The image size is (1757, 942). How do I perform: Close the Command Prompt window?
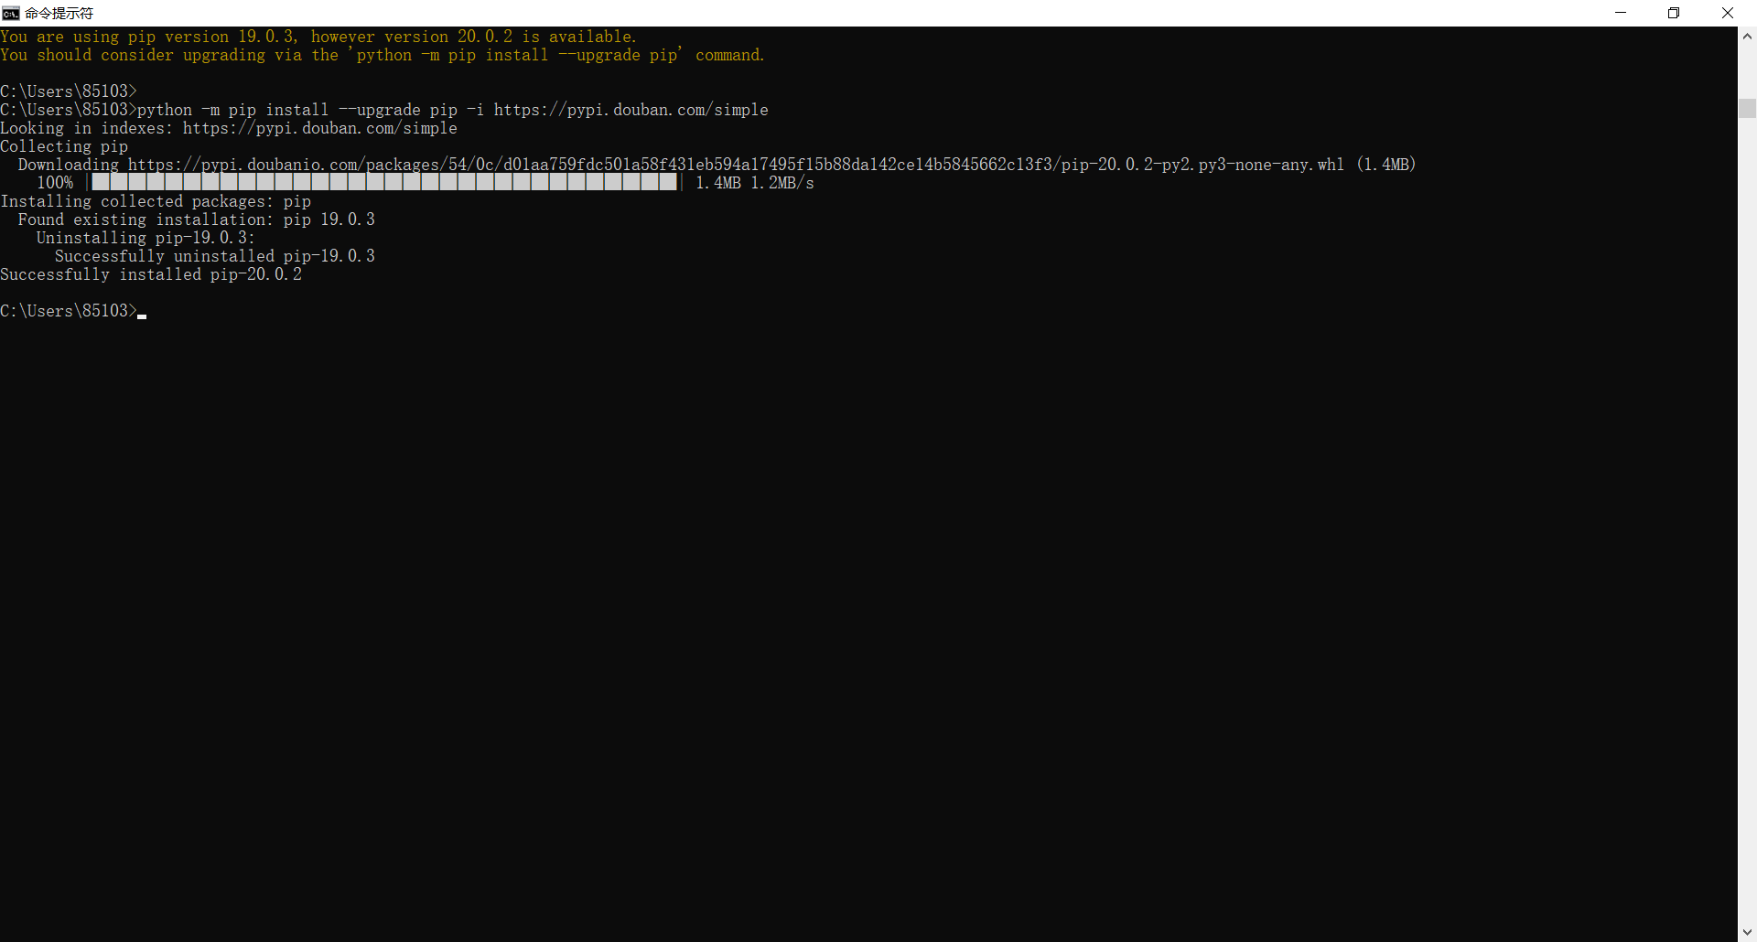pos(1728,13)
